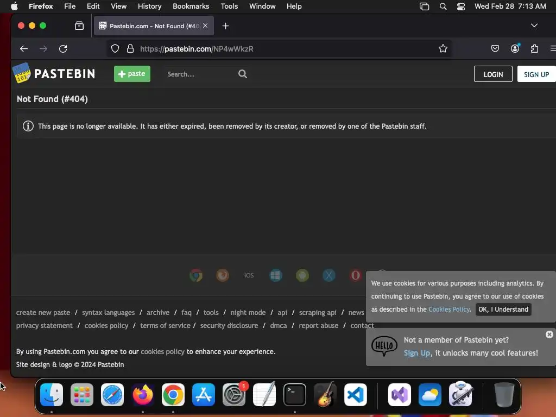Open the security disclosure footer link
Viewport: 556px width, 417px height.
[229, 326]
